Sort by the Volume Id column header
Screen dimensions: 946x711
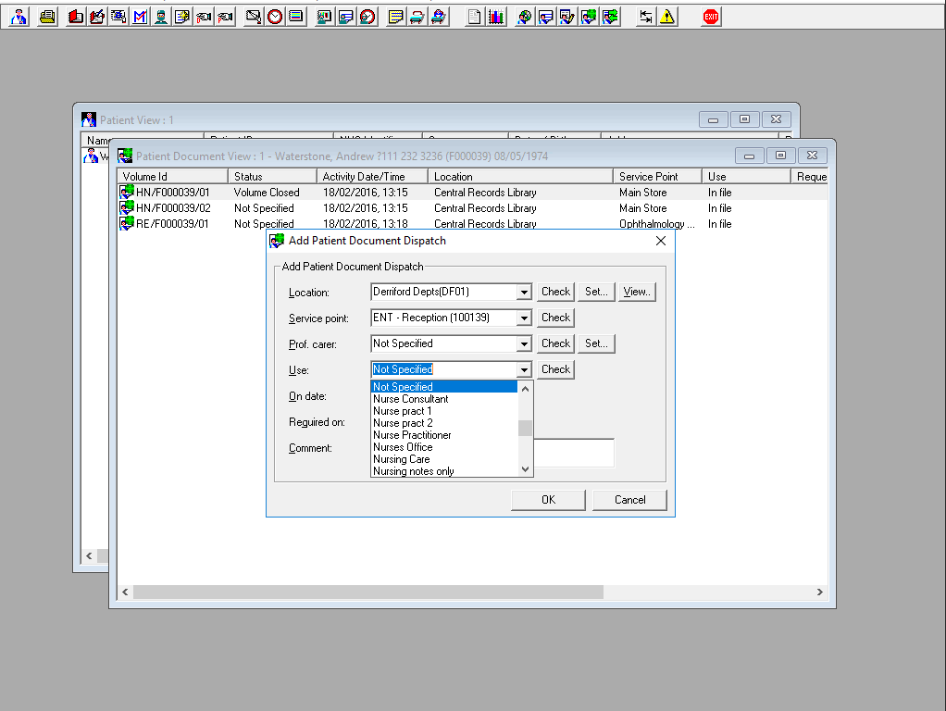coord(172,176)
